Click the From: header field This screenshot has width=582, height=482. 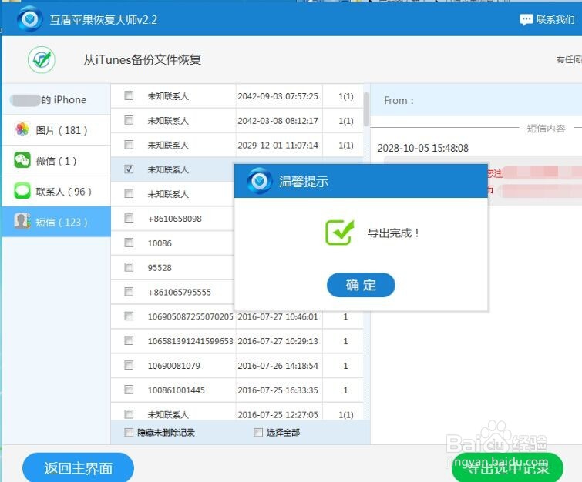476,100
